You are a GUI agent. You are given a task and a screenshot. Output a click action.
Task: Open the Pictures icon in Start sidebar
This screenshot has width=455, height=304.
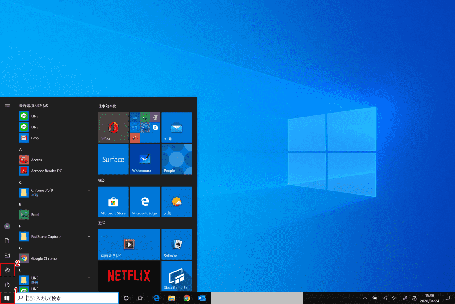tap(7, 255)
